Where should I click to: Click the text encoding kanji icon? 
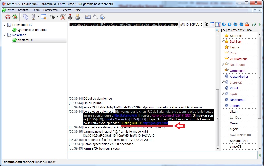click(206, 25)
